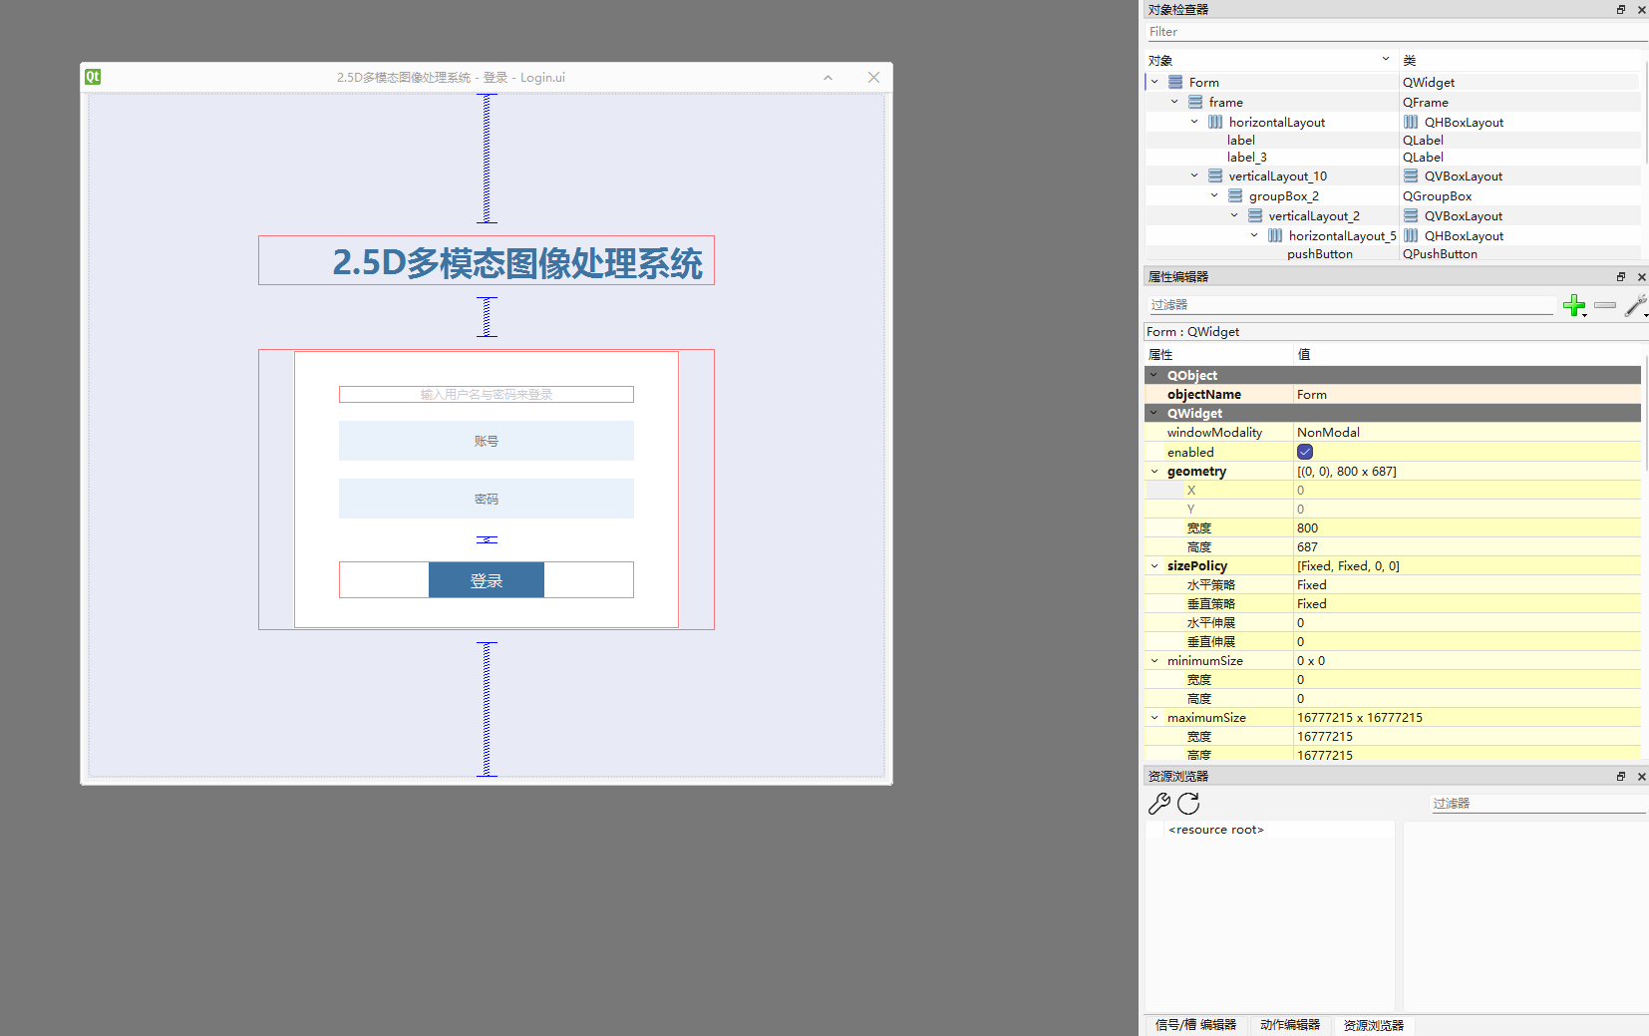Click the NonModal modality value

(x=1328, y=432)
